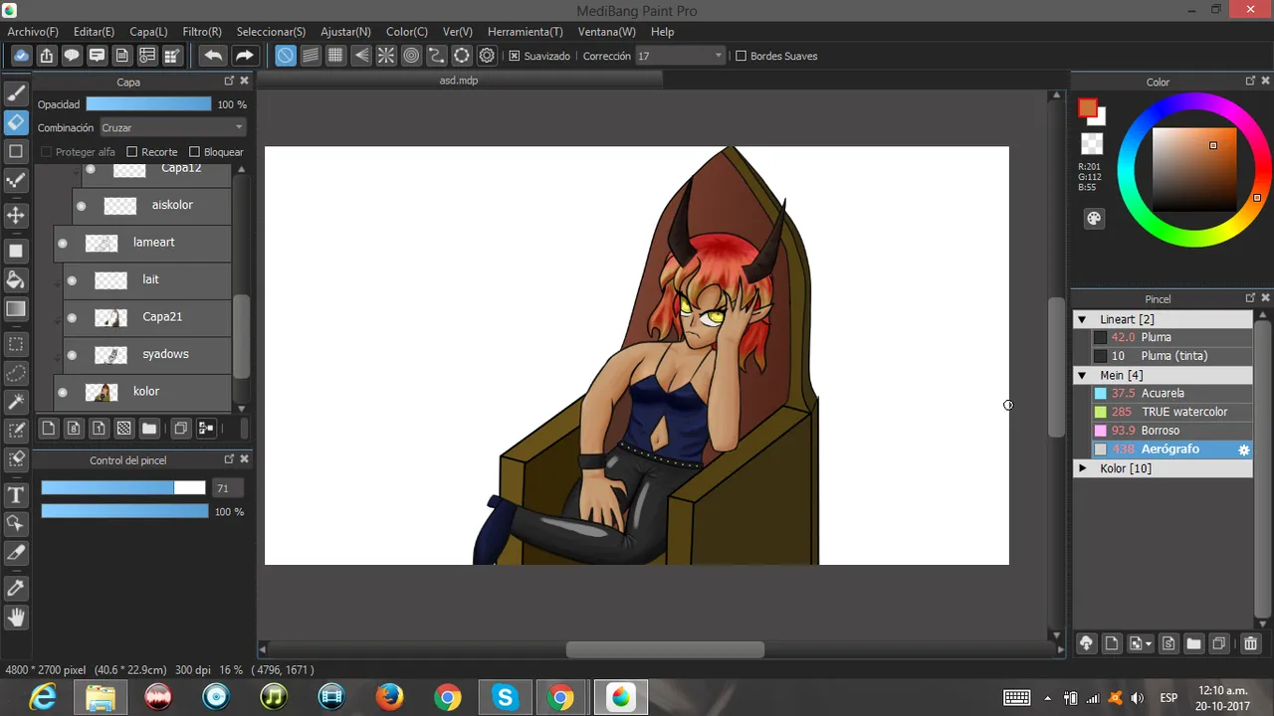
Task: Hide the lameart layer folder
Action: coord(63,243)
